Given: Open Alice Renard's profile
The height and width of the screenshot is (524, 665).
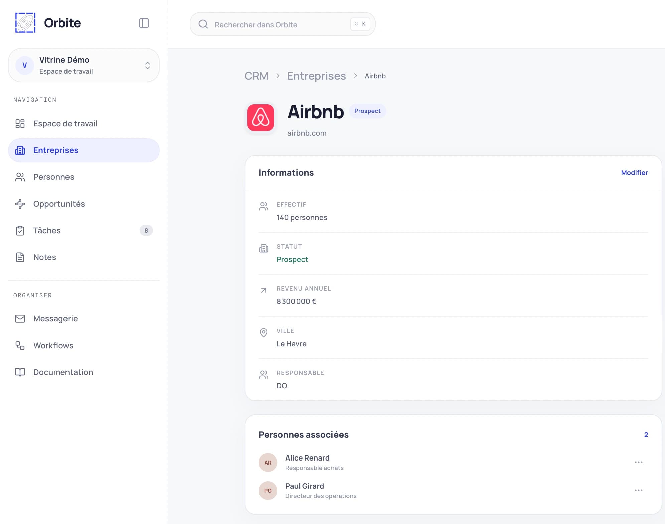Looking at the screenshot, I should pos(307,458).
